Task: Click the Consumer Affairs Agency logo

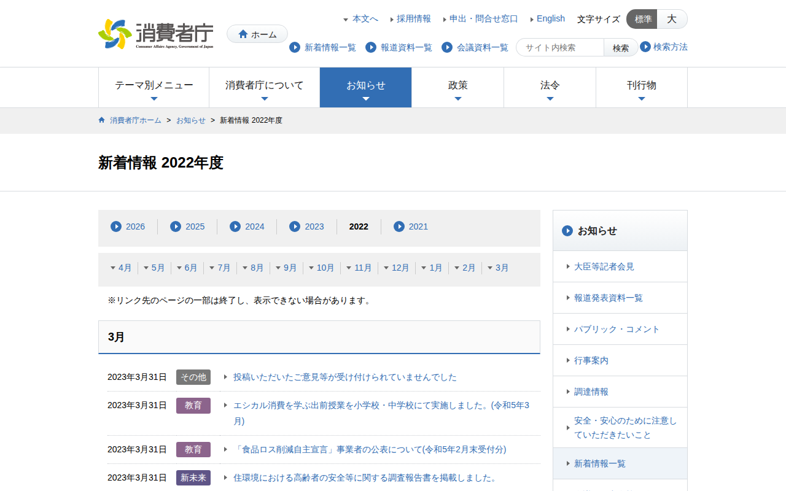Action: click(156, 34)
